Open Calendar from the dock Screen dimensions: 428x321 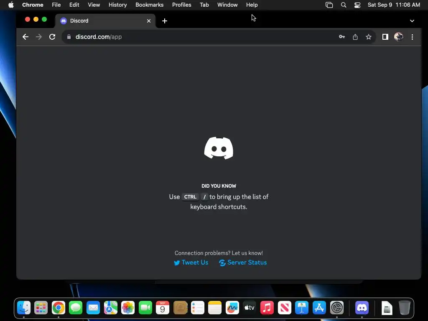pos(163,308)
